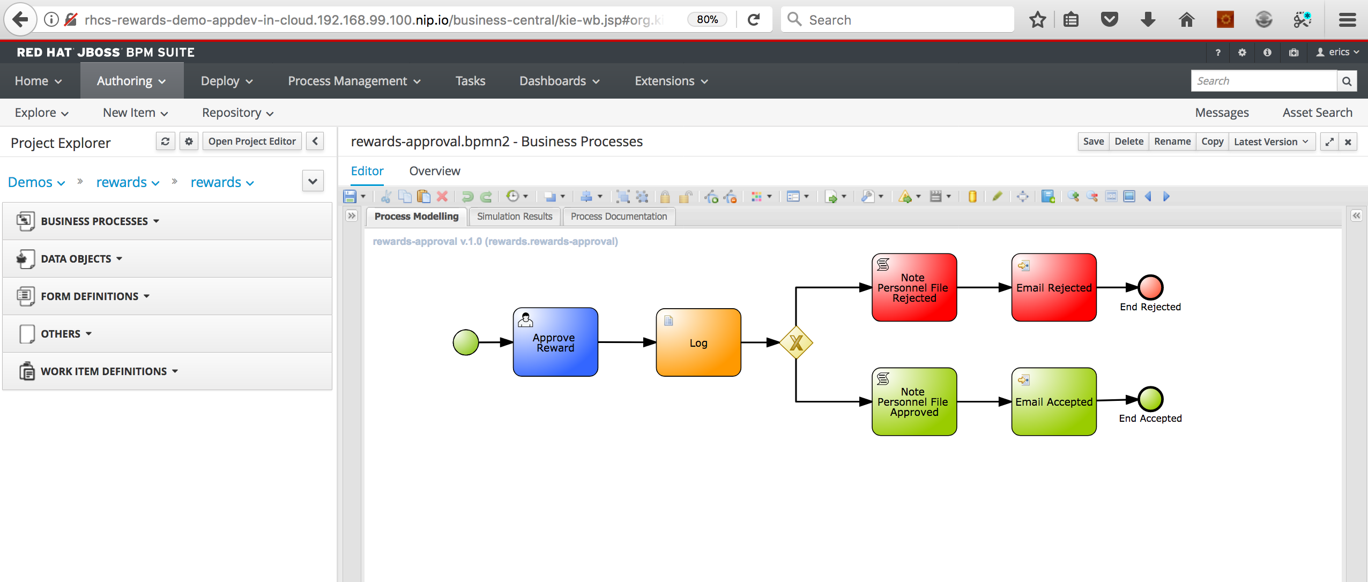Refresh the Project Explorer with reload icon
Viewport: 1368px width, 582px height.
pyautogui.click(x=165, y=141)
